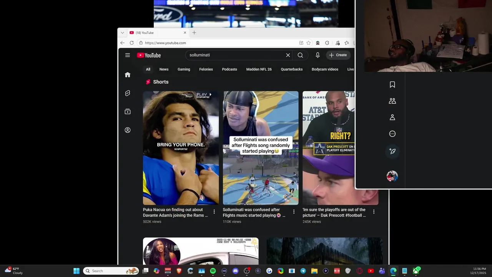The width and height of the screenshot is (492, 277).
Task: Click the 245K views text
Action: click(312, 222)
